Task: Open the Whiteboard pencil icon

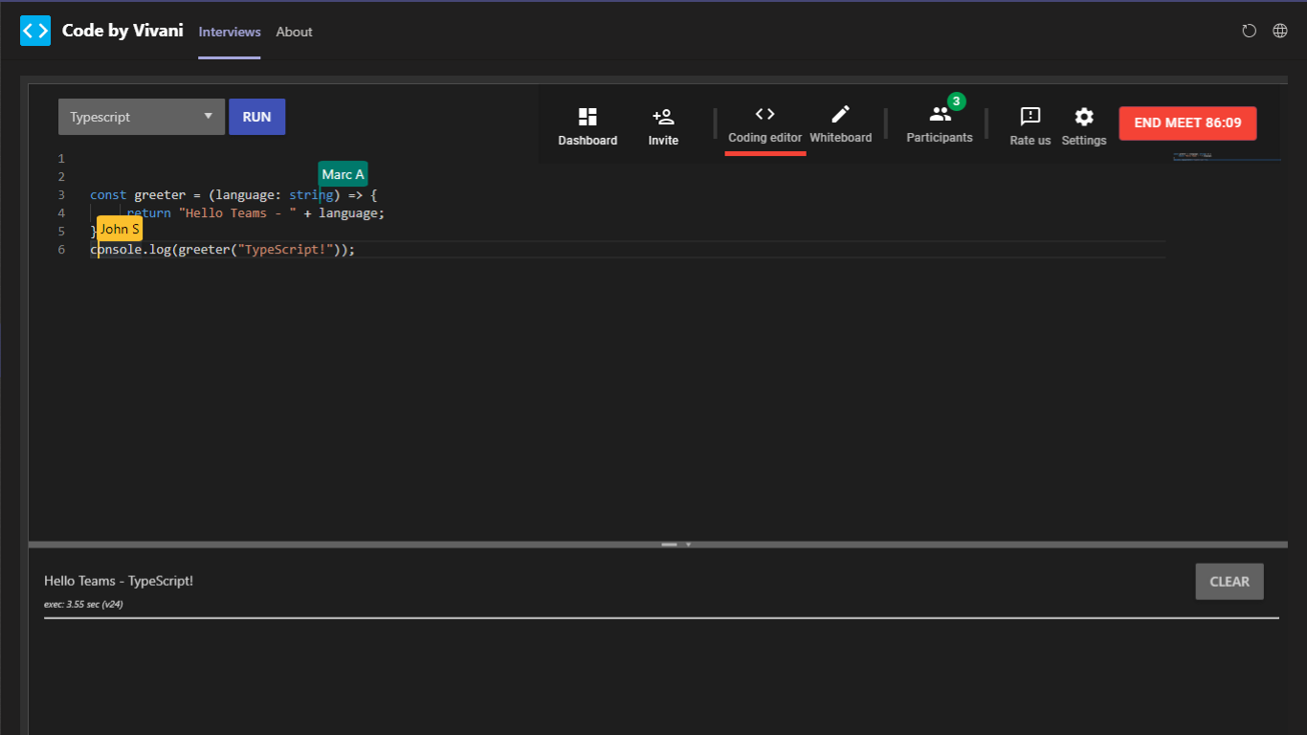Action: click(x=840, y=114)
